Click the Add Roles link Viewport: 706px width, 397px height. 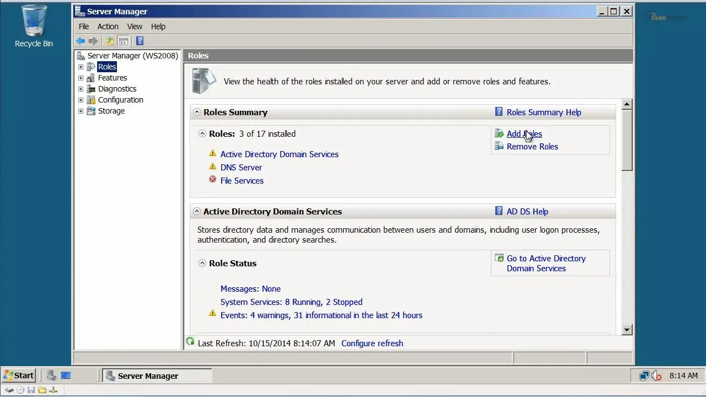pyautogui.click(x=525, y=133)
